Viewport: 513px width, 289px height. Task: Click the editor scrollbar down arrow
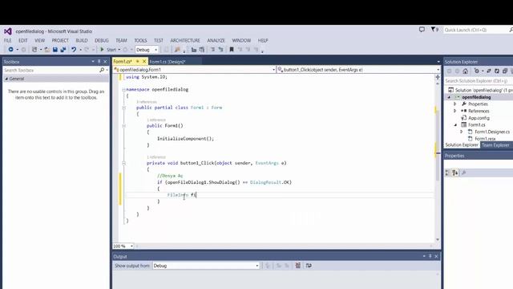pyautogui.click(x=438, y=239)
